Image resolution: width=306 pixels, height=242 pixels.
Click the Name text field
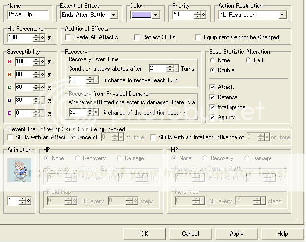28,15
